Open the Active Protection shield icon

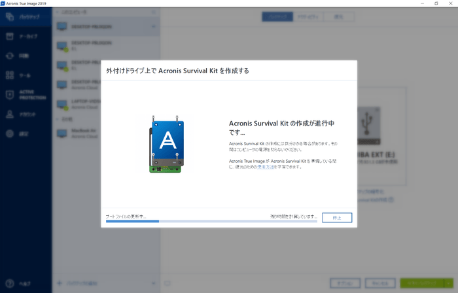pyautogui.click(x=10, y=95)
